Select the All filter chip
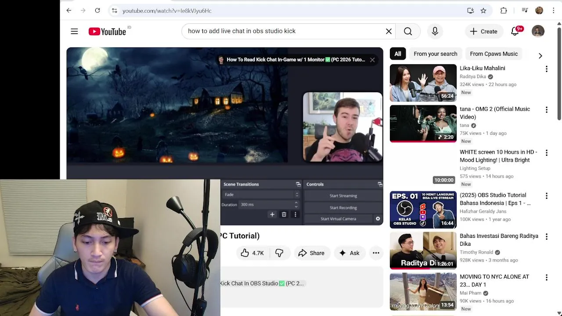 coord(397,54)
